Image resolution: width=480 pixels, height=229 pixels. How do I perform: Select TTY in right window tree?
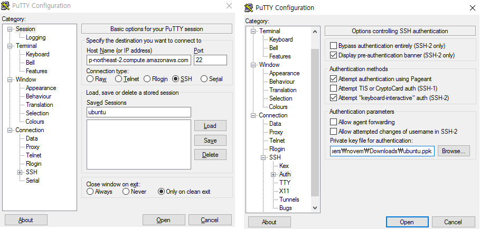coord(285,183)
